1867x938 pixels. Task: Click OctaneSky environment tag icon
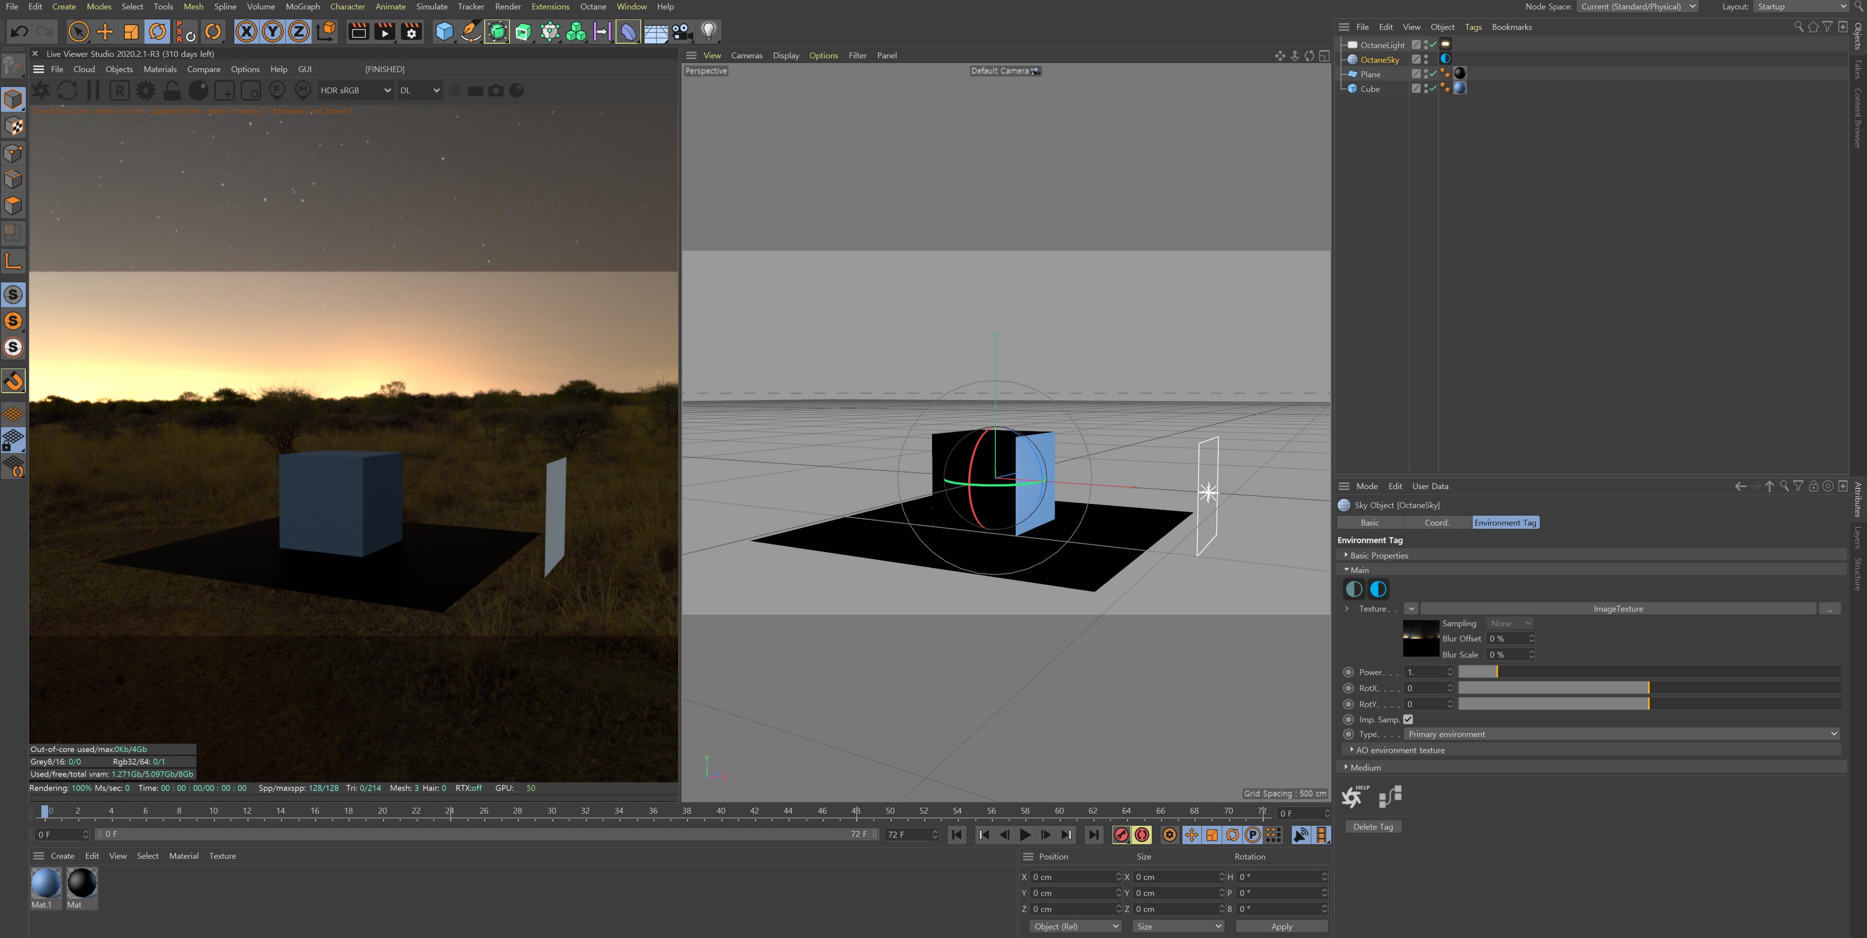point(1445,59)
